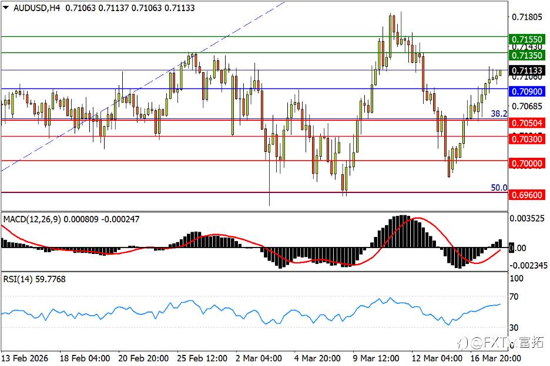Select the 4 Mar 20:00 time axis label
The height and width of the screenshot is (366, 550).
pyautogui.click(x=317, y=358)
